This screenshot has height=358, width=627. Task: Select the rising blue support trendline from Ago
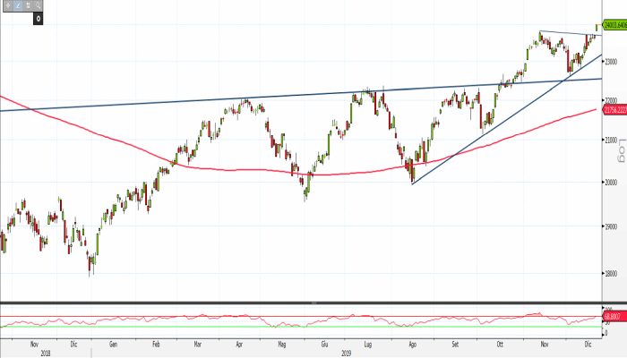pyautogui.click(x=507, y=119)
